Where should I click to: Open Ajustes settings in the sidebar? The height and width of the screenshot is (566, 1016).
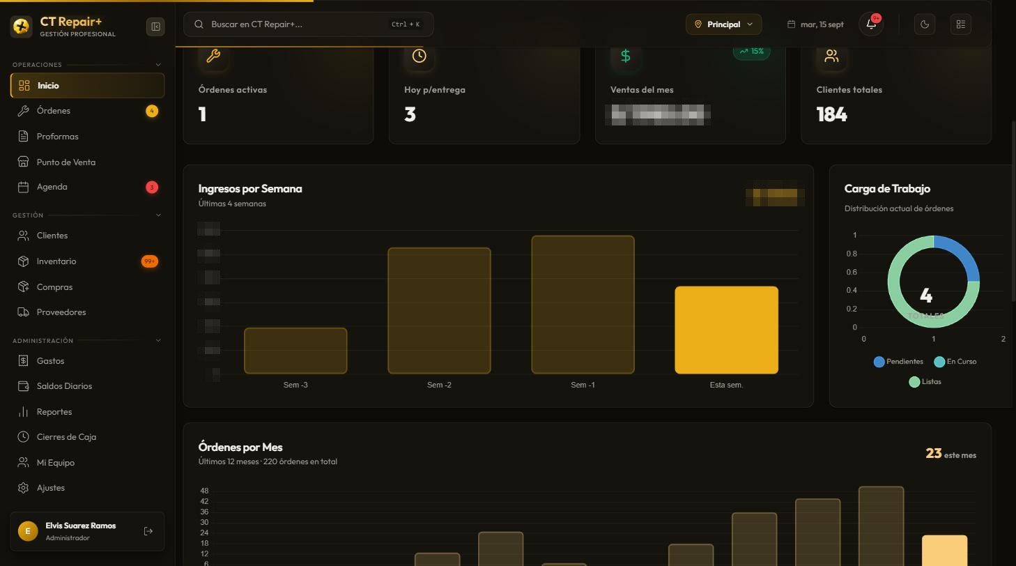(x=88, y=488)
